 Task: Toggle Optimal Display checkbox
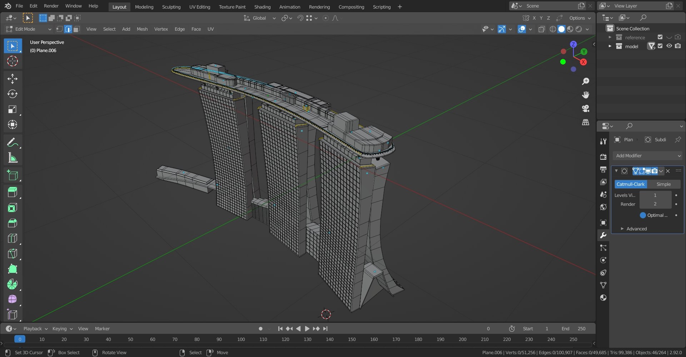tap(643, 215)
